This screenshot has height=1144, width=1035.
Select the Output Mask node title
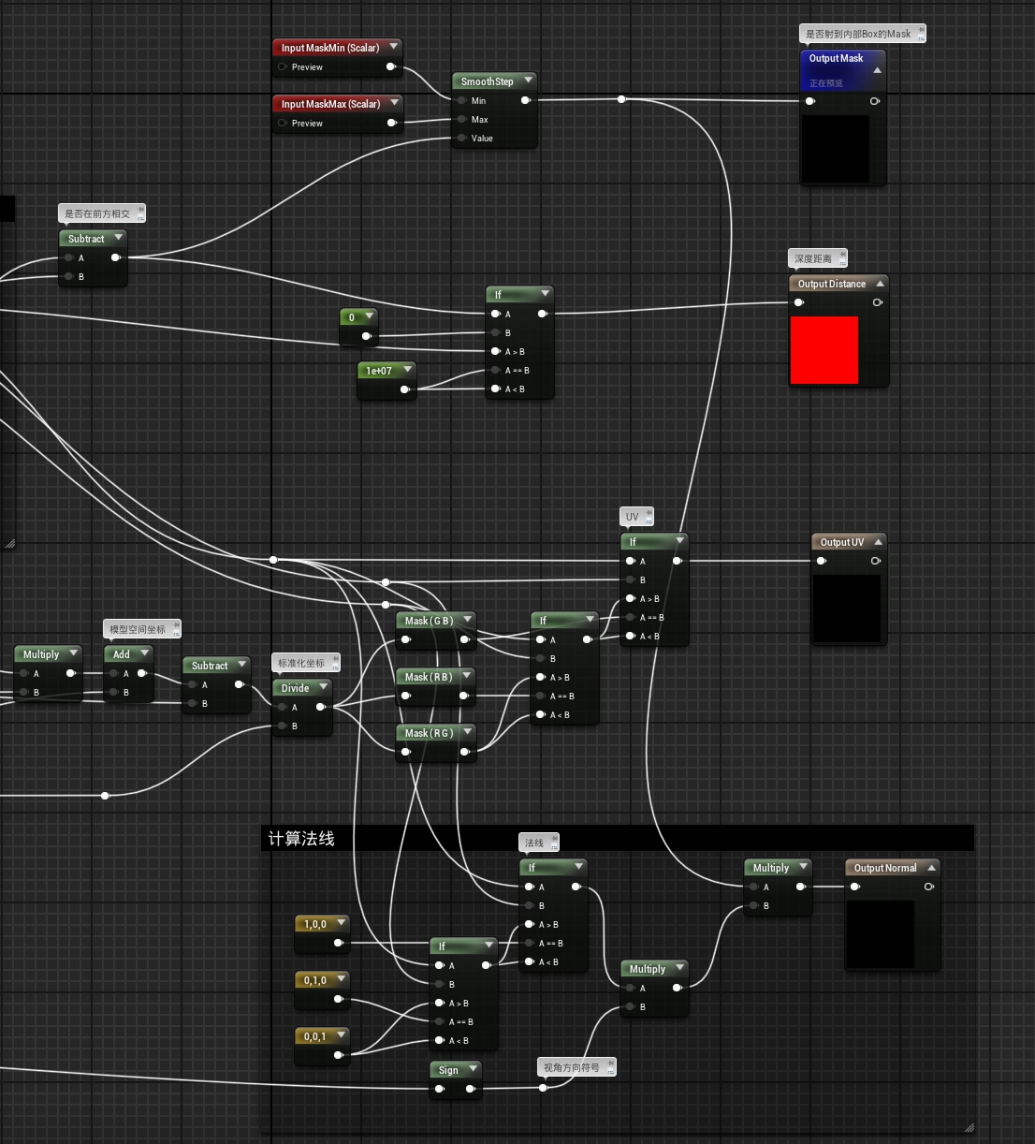[x=836, y=58]
